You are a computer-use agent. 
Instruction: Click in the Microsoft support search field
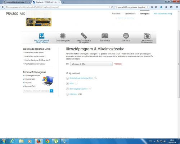coord(36,91)
